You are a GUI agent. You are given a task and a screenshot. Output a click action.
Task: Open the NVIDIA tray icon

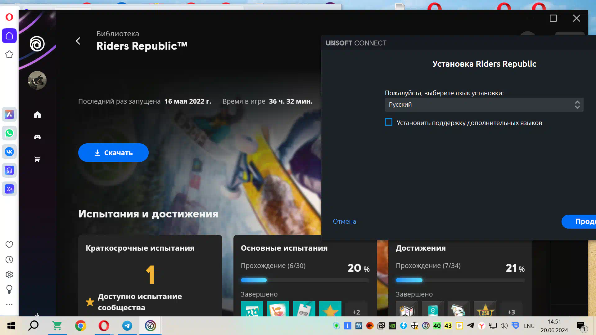(392, 326)
